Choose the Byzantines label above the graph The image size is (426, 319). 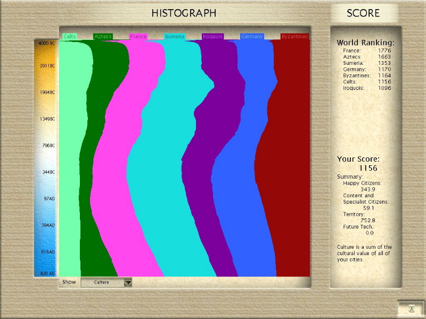(x=294, y=37)
